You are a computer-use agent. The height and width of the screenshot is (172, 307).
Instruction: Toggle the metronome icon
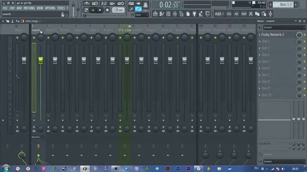86,3
